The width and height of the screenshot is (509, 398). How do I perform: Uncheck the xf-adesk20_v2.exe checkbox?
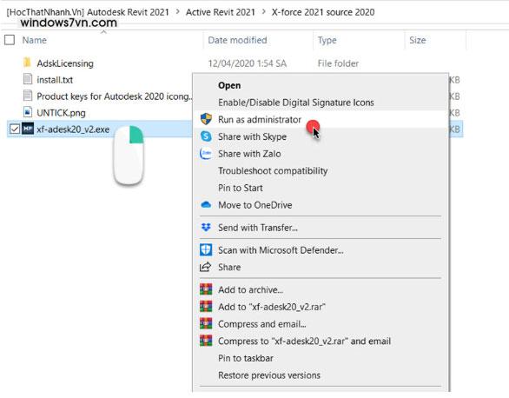point(14,129)
